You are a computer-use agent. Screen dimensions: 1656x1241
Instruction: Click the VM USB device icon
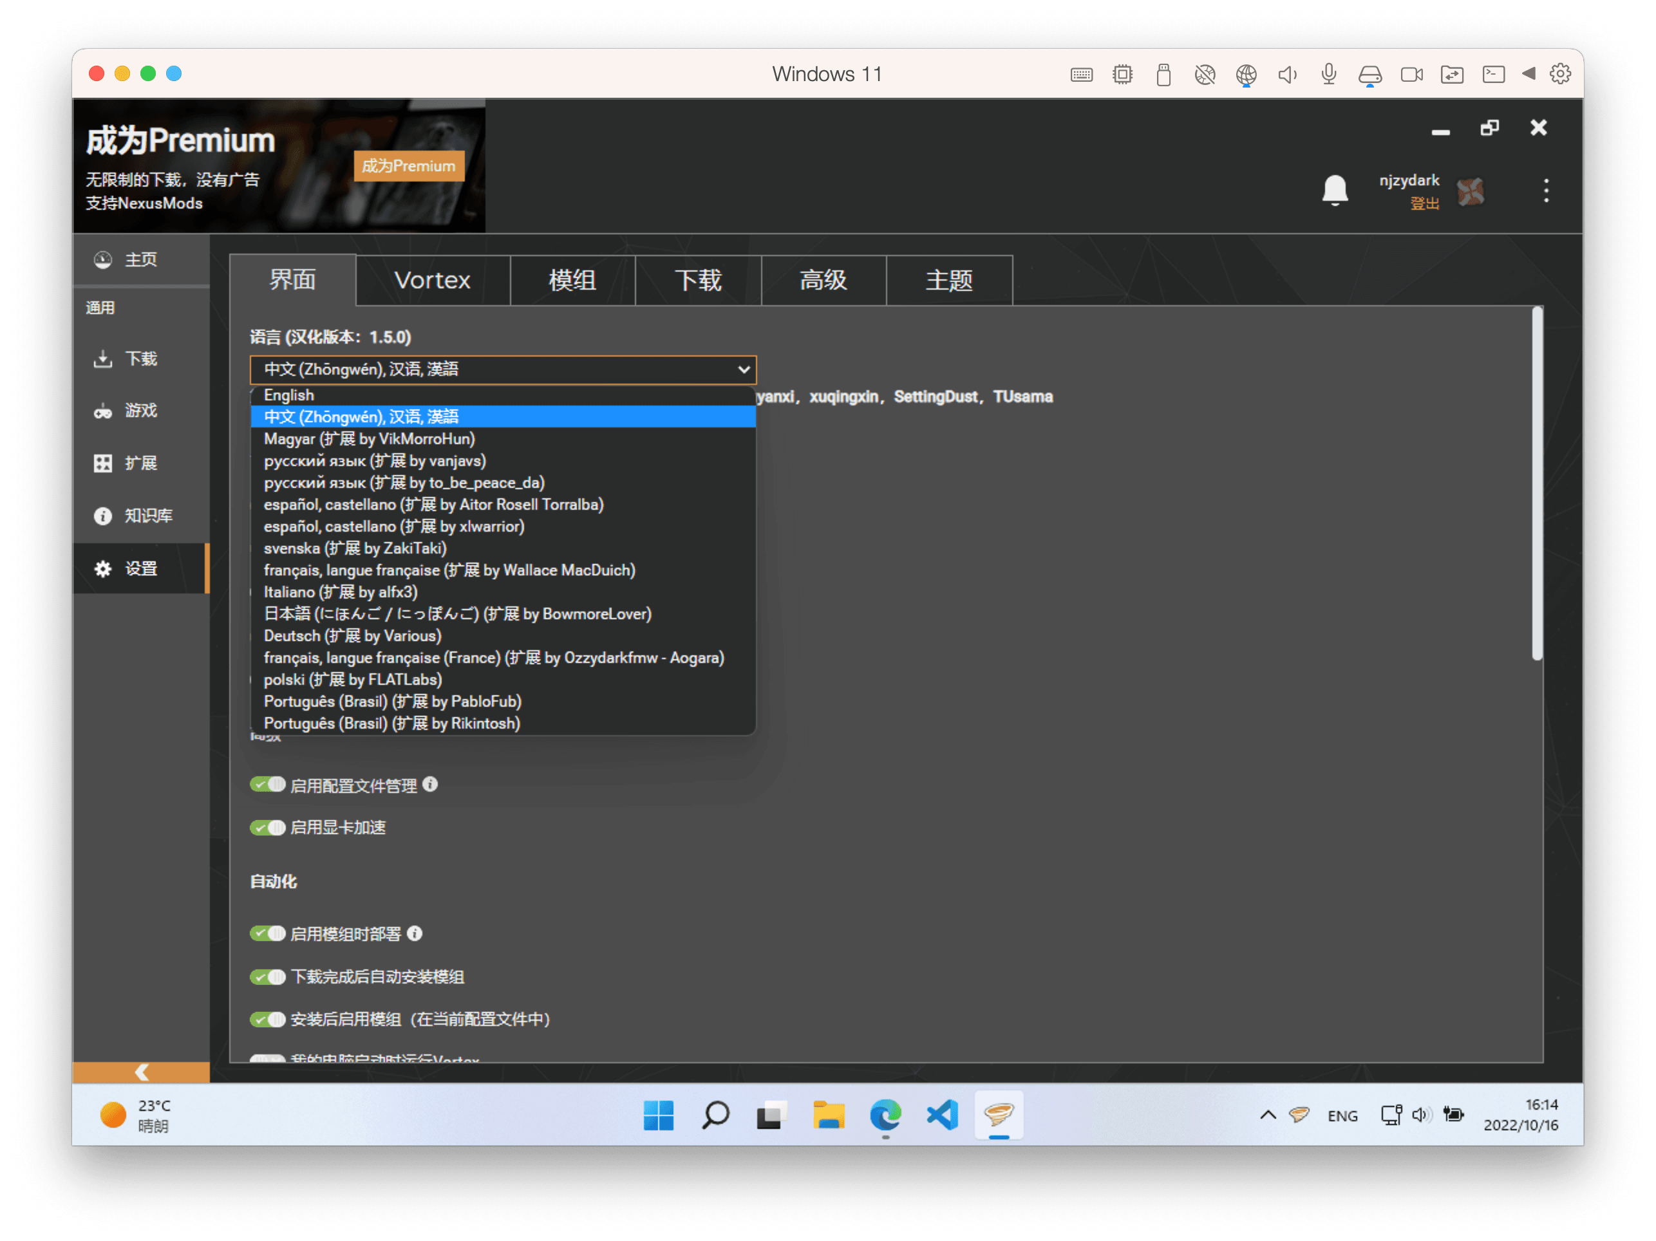(x=1163, y=74)
